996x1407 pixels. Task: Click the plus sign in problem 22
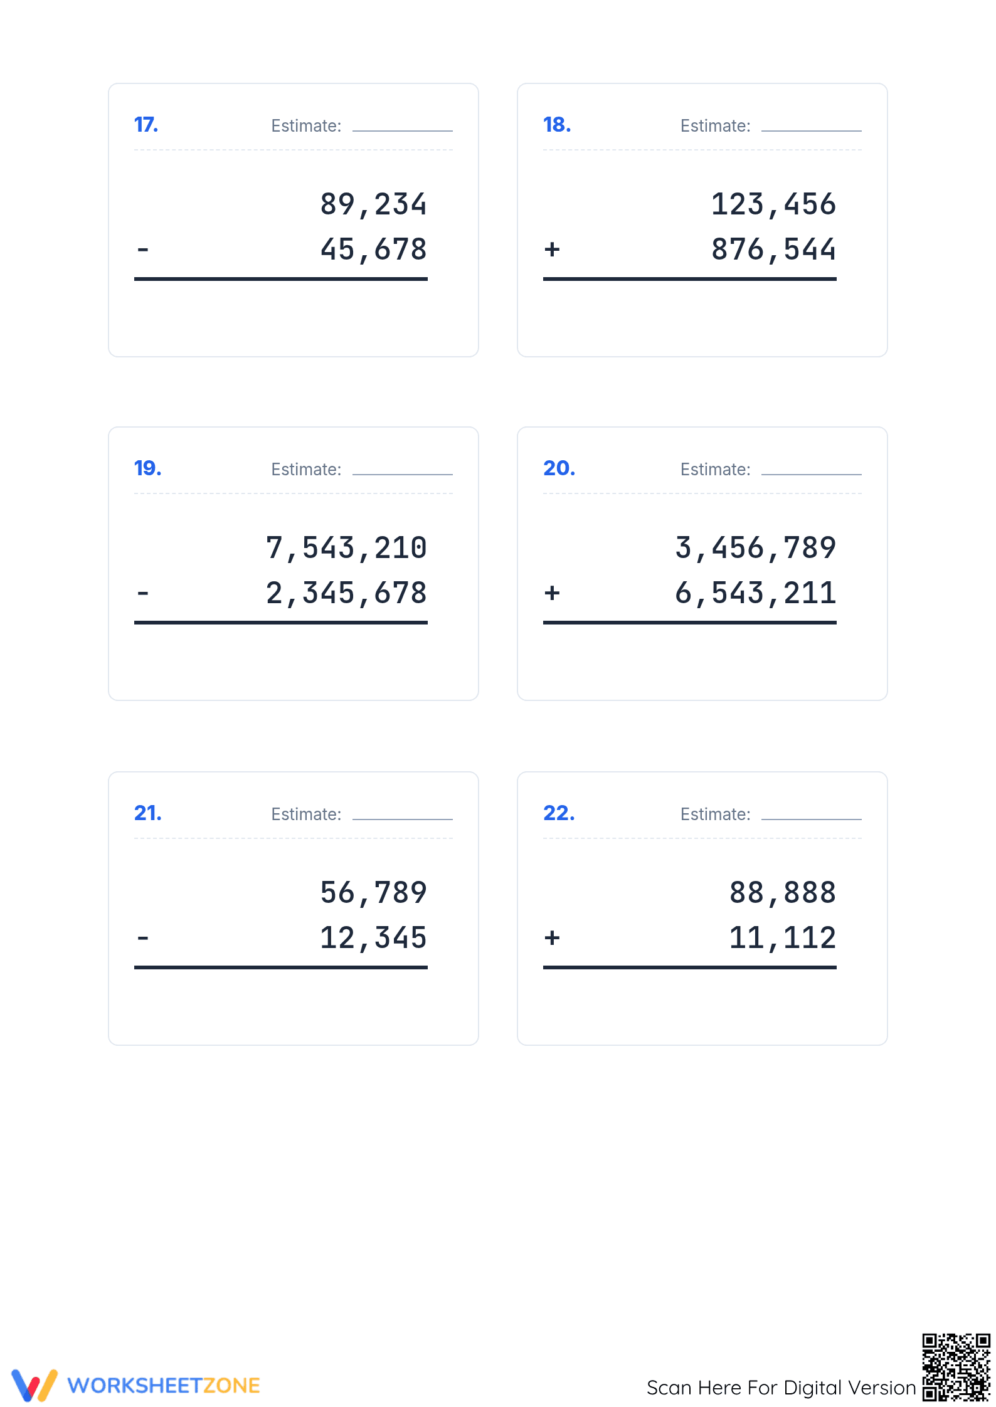(552, 938)
